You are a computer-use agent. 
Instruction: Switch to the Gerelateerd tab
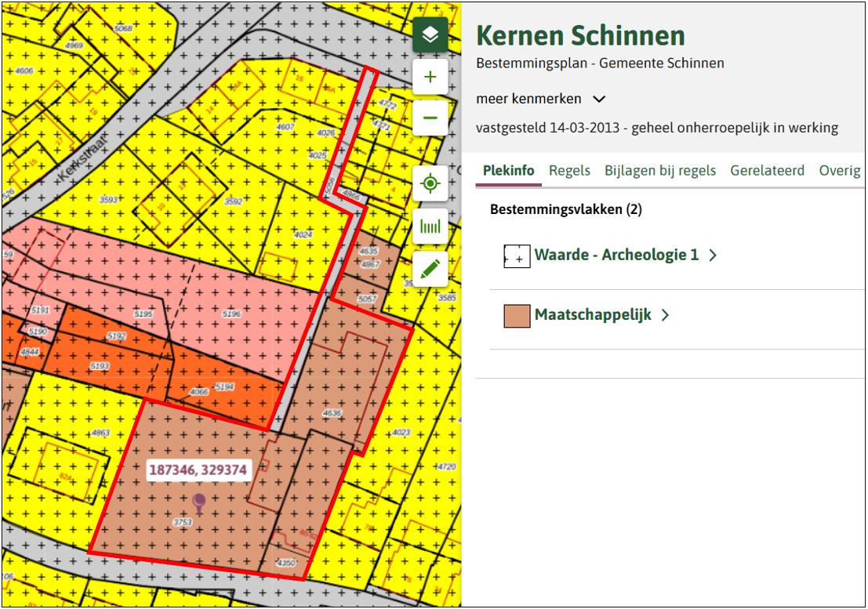pos(768,170)
